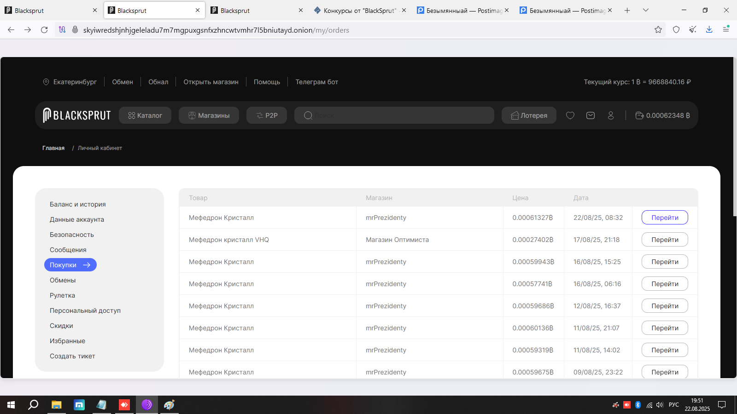Open Баланс и история in sidebar
The width and height of the screenshot is (737, 414).
click(78, 204)
